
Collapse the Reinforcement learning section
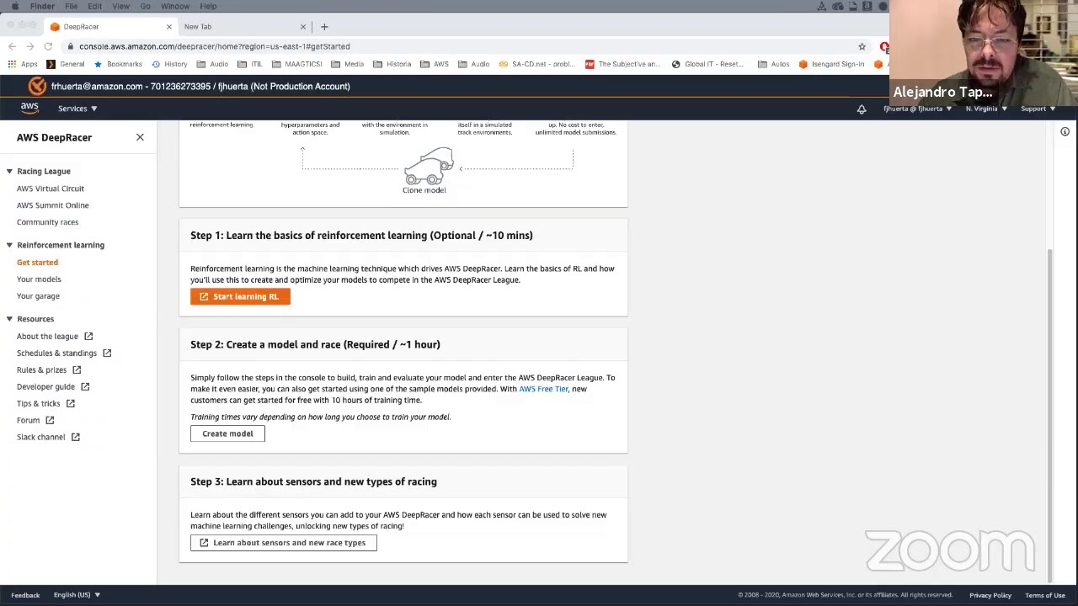[x=9, y=245]
